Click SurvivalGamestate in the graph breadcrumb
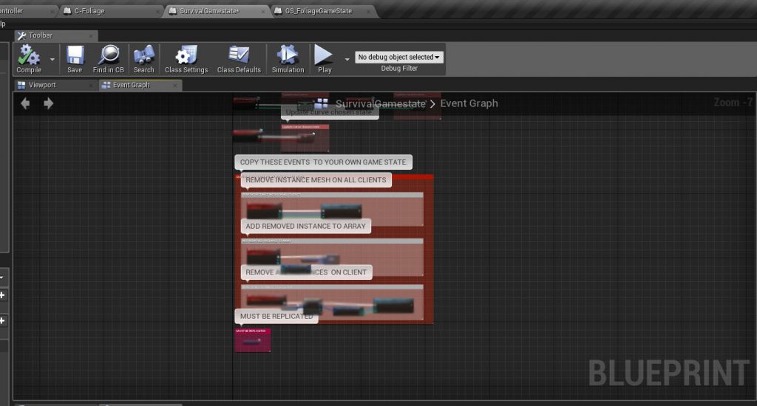 point(380,104)
